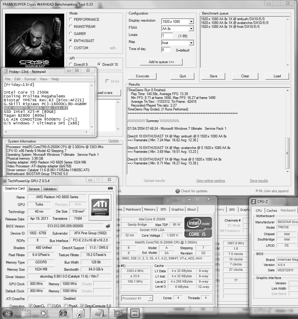Select the PERFORMANCE mode radio button
The height and width of the screenshot is (319, 298).
click(x=70, y=19)
